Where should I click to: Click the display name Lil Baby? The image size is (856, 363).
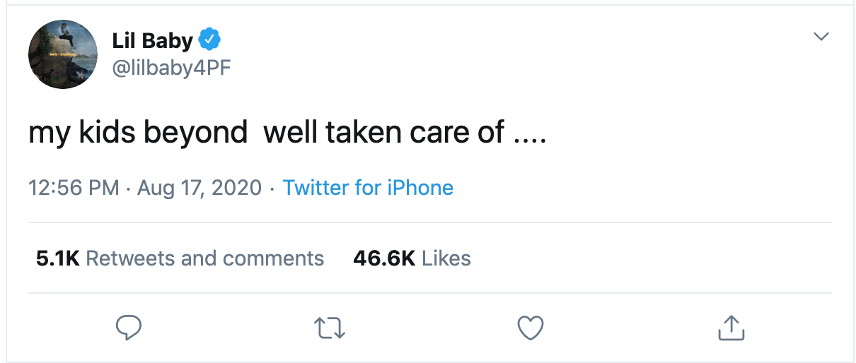pyautogui.click(x=152, y=41)
